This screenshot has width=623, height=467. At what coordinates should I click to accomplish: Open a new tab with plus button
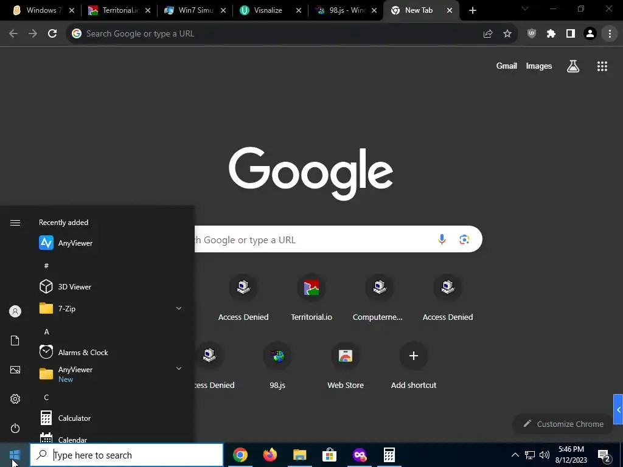click(472, 10)
